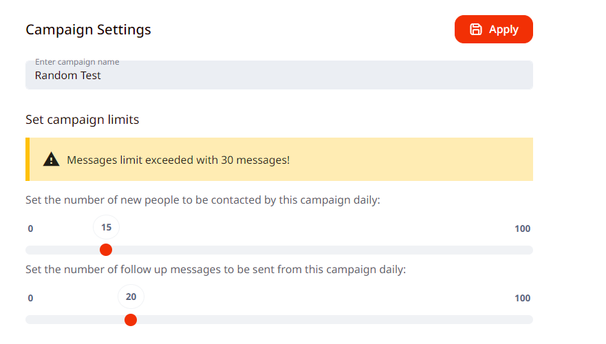The height and width of the screenshot is (344, 606).
Task: Click the warning triangle icon
Action: click(52, 160)
